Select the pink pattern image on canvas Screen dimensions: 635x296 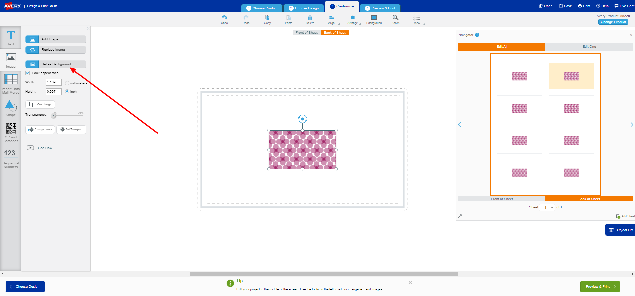pyautogui.click(x=303, y=150)
